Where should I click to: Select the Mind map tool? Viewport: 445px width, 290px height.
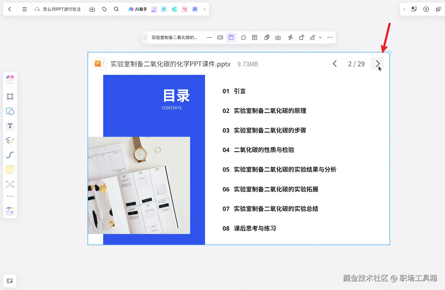[10, 184]
